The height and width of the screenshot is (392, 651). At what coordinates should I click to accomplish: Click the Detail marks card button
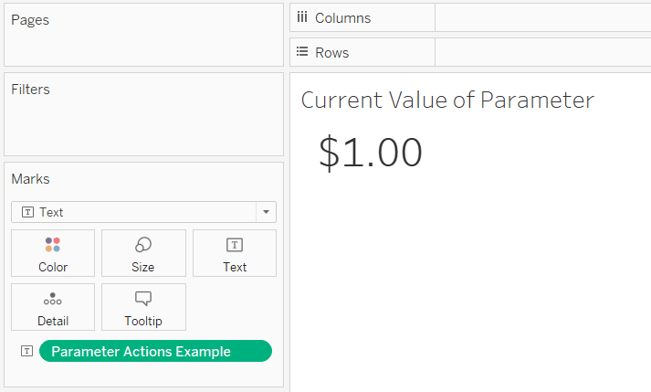[53, 307]
